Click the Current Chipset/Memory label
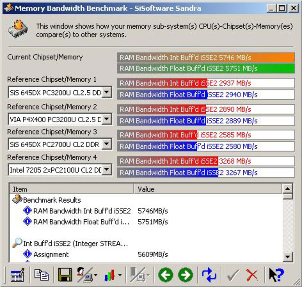 pos(45,57)
